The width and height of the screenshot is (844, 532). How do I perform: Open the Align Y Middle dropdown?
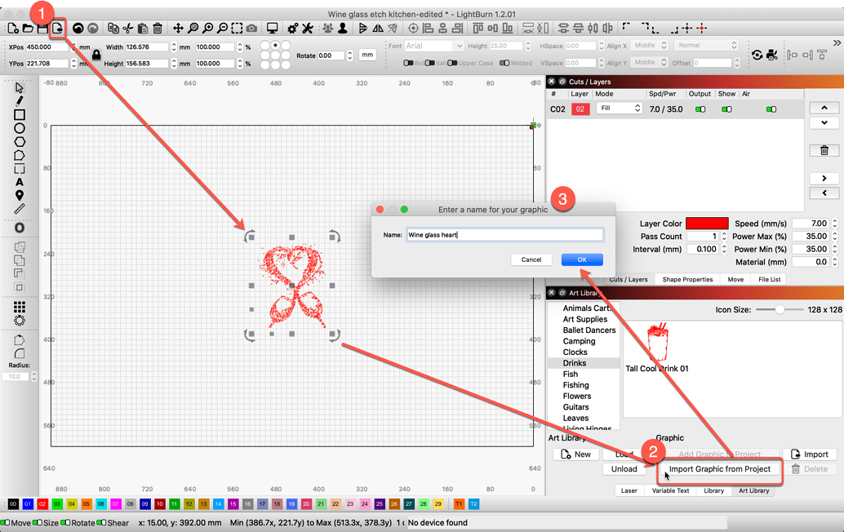click(650, 62)
